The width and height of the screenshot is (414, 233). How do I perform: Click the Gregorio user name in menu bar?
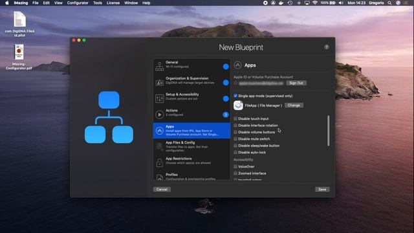click(376, 3)
